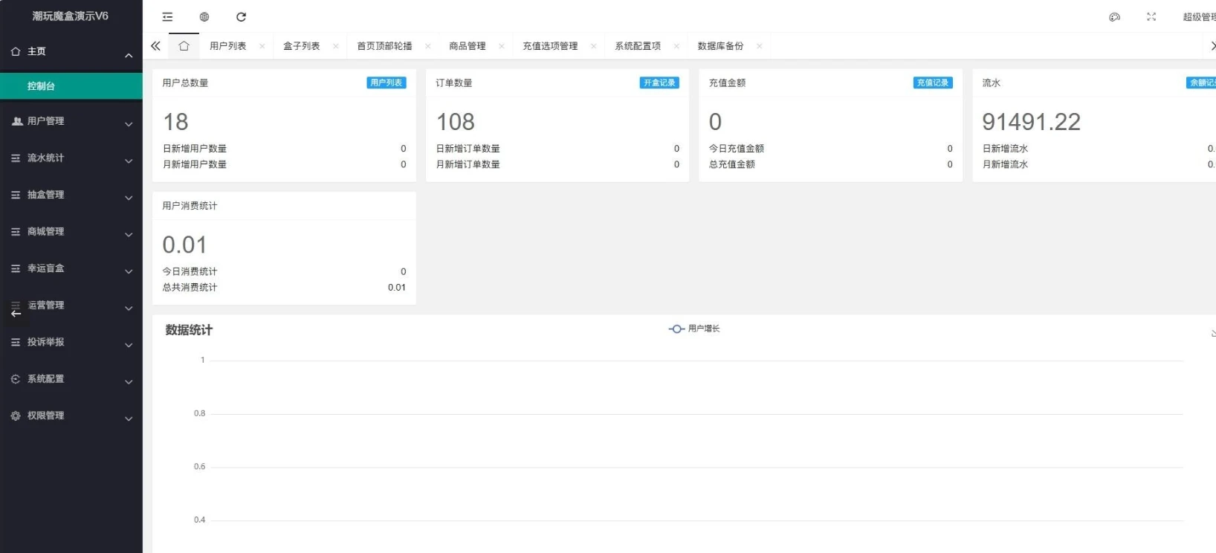
Task: Open the 余额记录 badge on 流水 card
Action: (x=1201, y=83)
